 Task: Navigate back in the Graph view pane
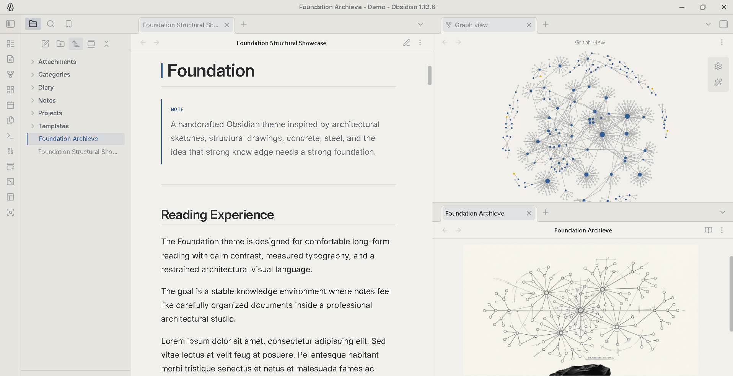click(x=445, y=42)
